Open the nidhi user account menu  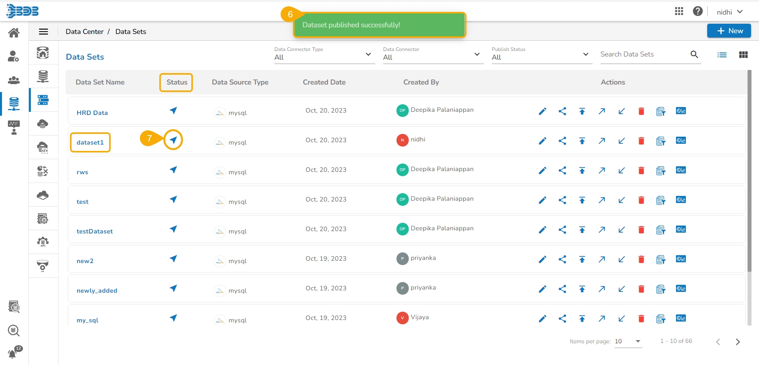click(729, 12)
